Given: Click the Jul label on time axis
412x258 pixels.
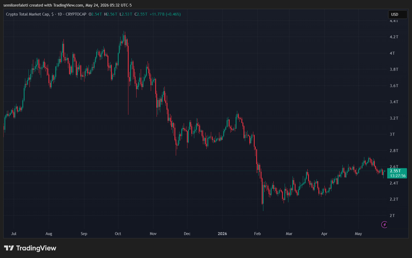Looking at the screenshot, I should pyautogui.click(x=14, y=234).
